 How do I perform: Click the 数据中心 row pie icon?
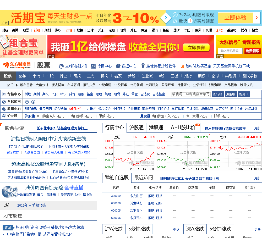[4, 109]
